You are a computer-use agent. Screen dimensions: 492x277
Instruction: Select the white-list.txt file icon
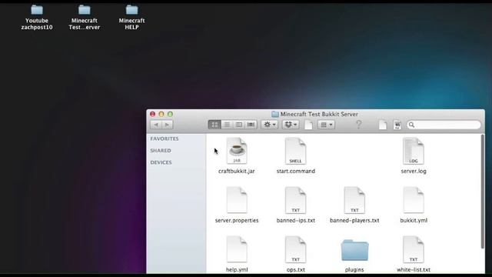[414, 249]
